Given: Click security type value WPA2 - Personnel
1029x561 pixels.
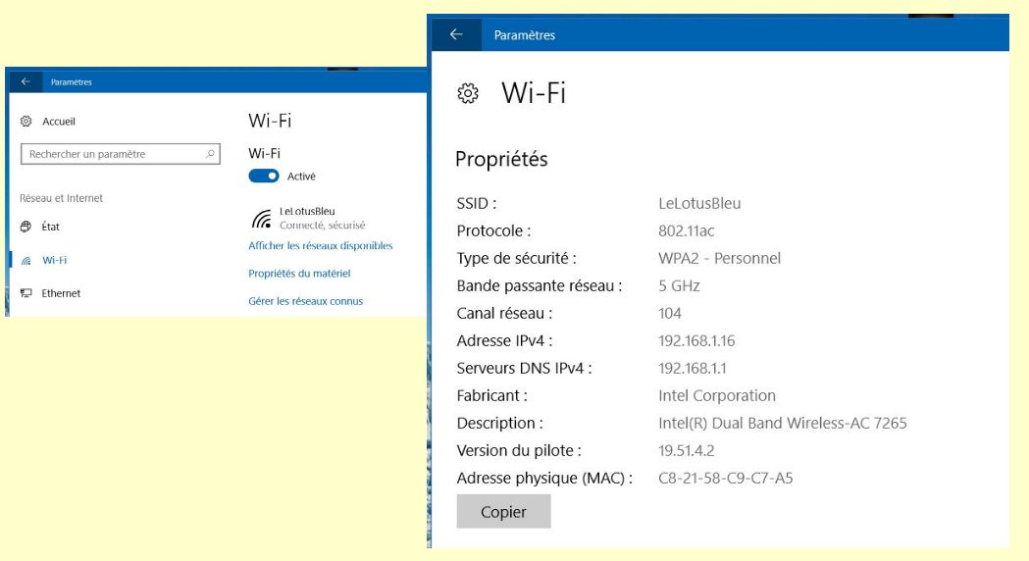Looking at the screenshot, I should [x=719, y=259].
